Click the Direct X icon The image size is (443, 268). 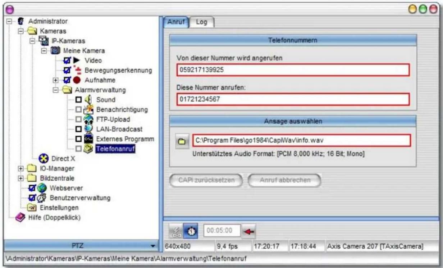44,159
